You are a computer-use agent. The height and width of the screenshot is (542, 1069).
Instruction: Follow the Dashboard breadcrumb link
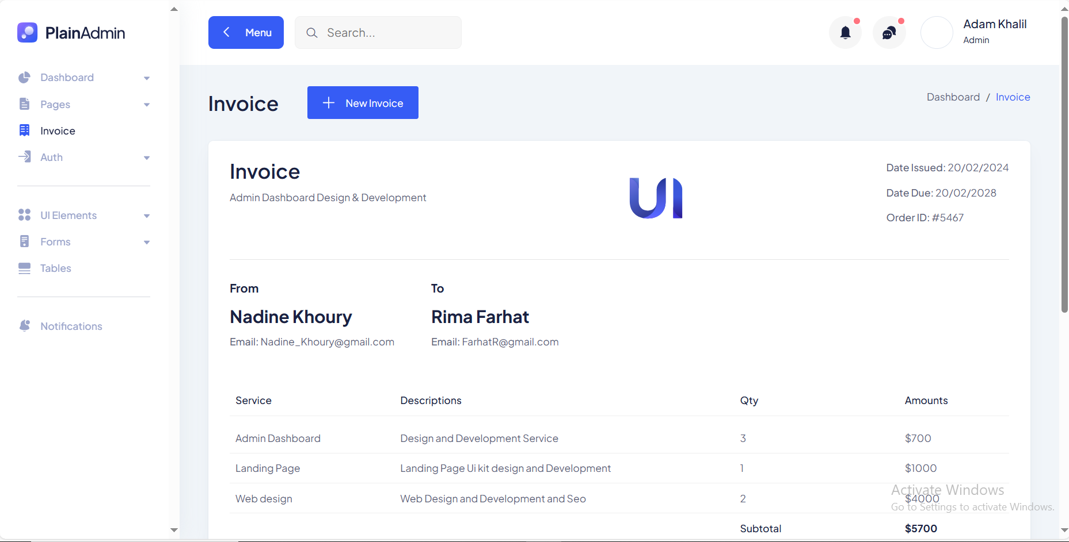click(x=953, y=97)
